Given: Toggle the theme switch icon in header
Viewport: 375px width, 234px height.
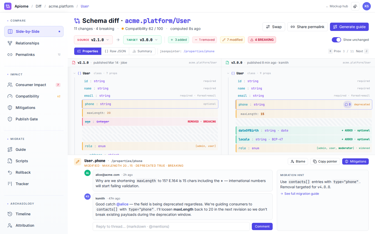Looking at the screenshot, I should (355, 6).
